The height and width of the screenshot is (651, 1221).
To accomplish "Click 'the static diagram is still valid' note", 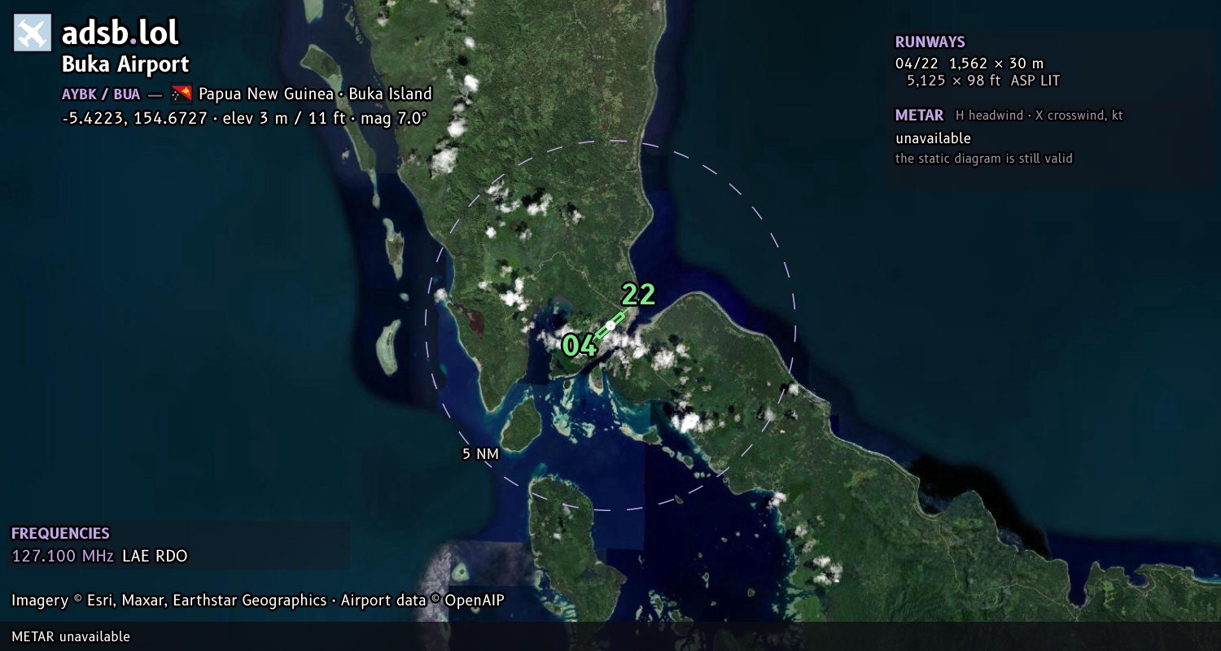I will 984,159.
